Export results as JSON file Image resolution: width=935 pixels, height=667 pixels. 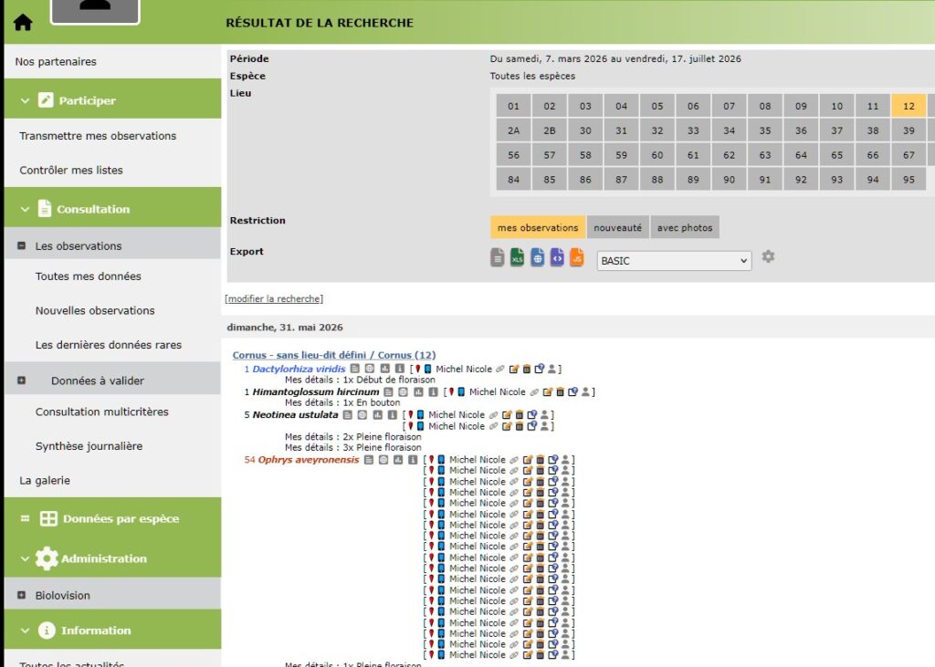pos(577,257)
